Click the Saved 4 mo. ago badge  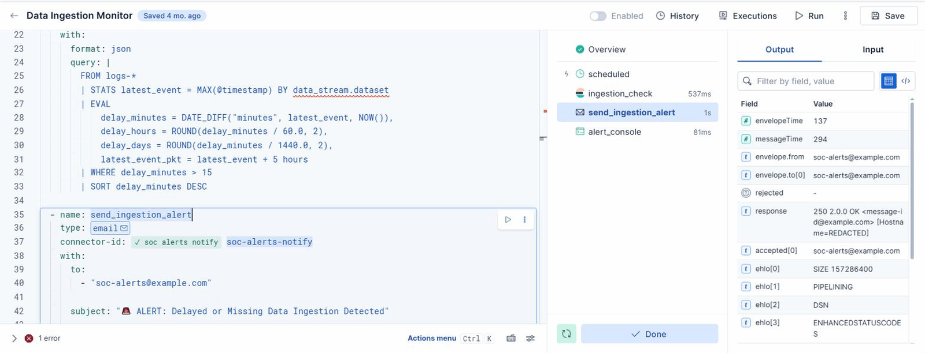pyautogui.click(x=172, y=16)
